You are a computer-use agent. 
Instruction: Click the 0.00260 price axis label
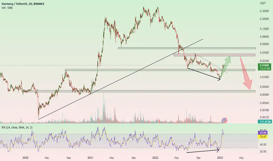[264, 103]
